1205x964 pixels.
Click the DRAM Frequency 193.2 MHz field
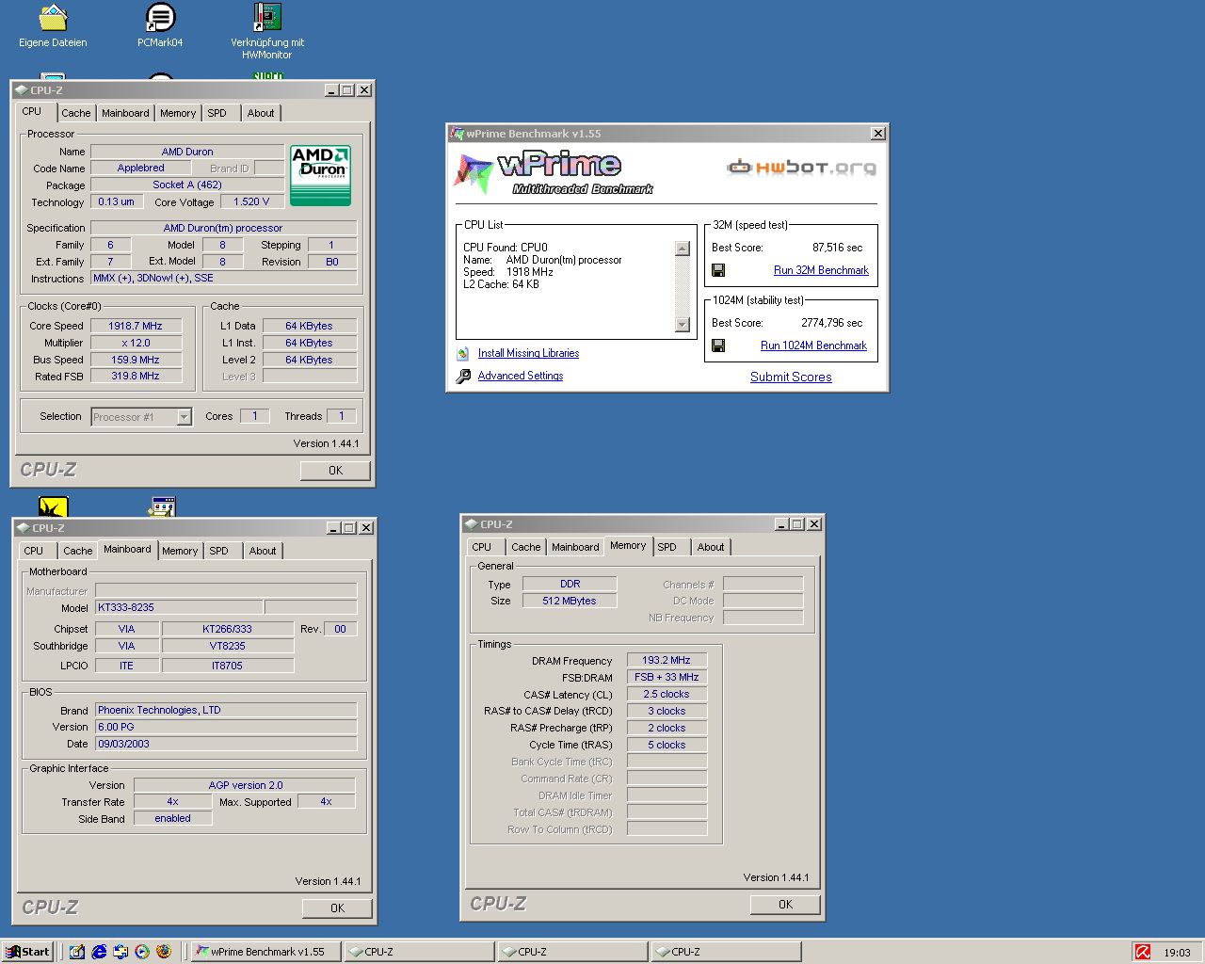click(667, 660)
